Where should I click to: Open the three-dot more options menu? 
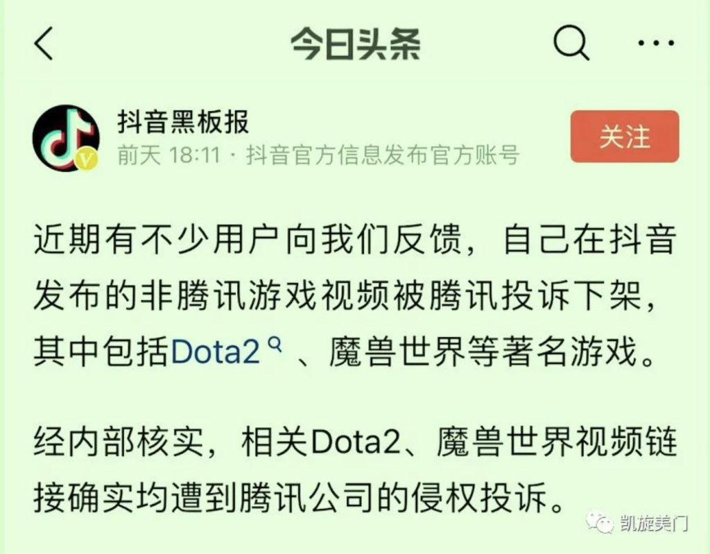(x=656, y=43)
